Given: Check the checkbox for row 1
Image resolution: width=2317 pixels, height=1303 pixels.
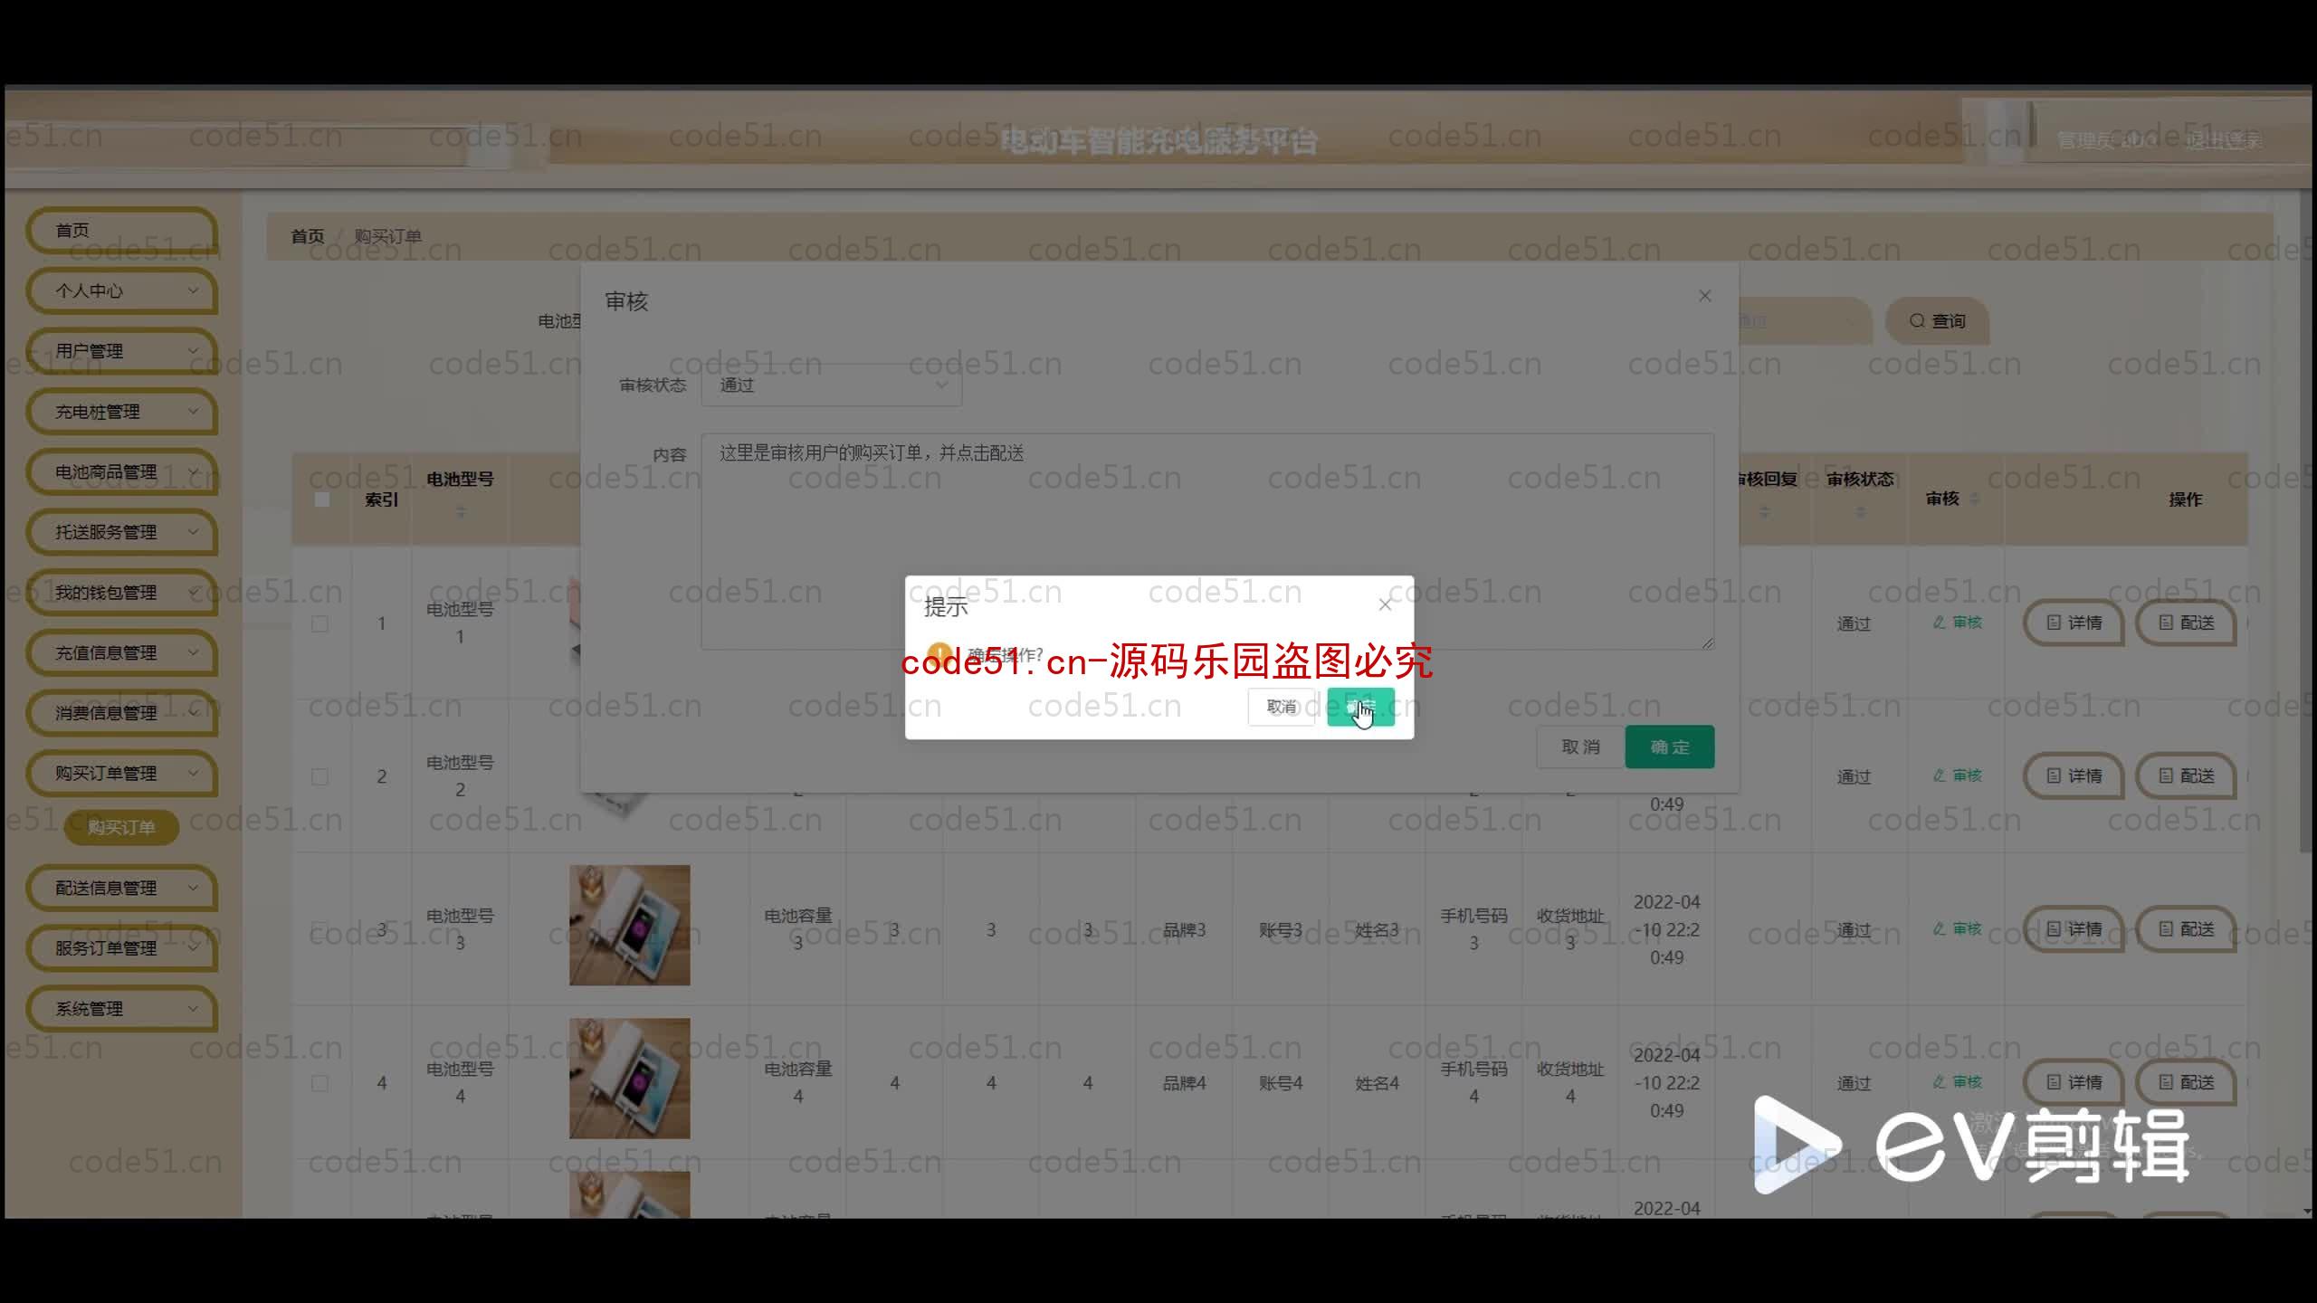Looking at the screenshot, I should coord(319,623).
